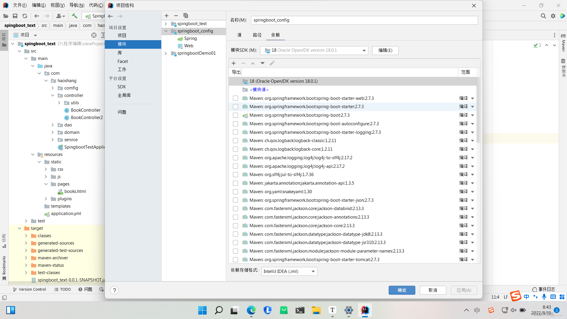
Task: Open Windows Start menu
Action: [x=203, y=310]
